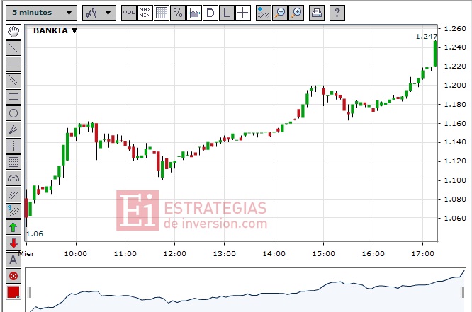472x312 pixels.
Task: Toggle the chart grid button
Action: tap(162, 13)
